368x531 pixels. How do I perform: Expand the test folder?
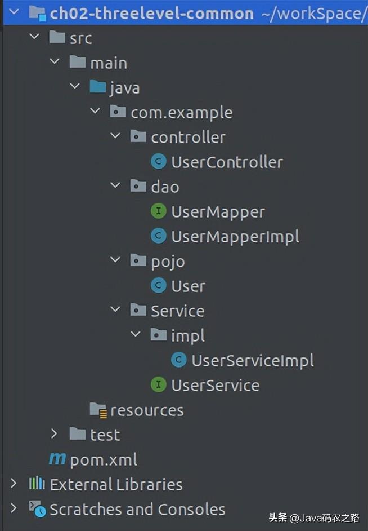point(54,433)
